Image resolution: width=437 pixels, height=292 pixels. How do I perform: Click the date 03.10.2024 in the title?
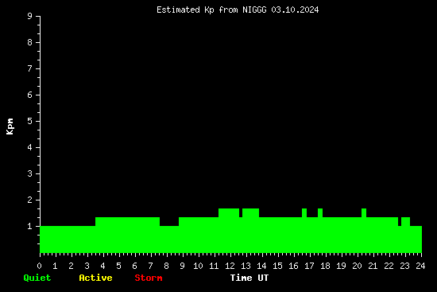pos(295,10)
